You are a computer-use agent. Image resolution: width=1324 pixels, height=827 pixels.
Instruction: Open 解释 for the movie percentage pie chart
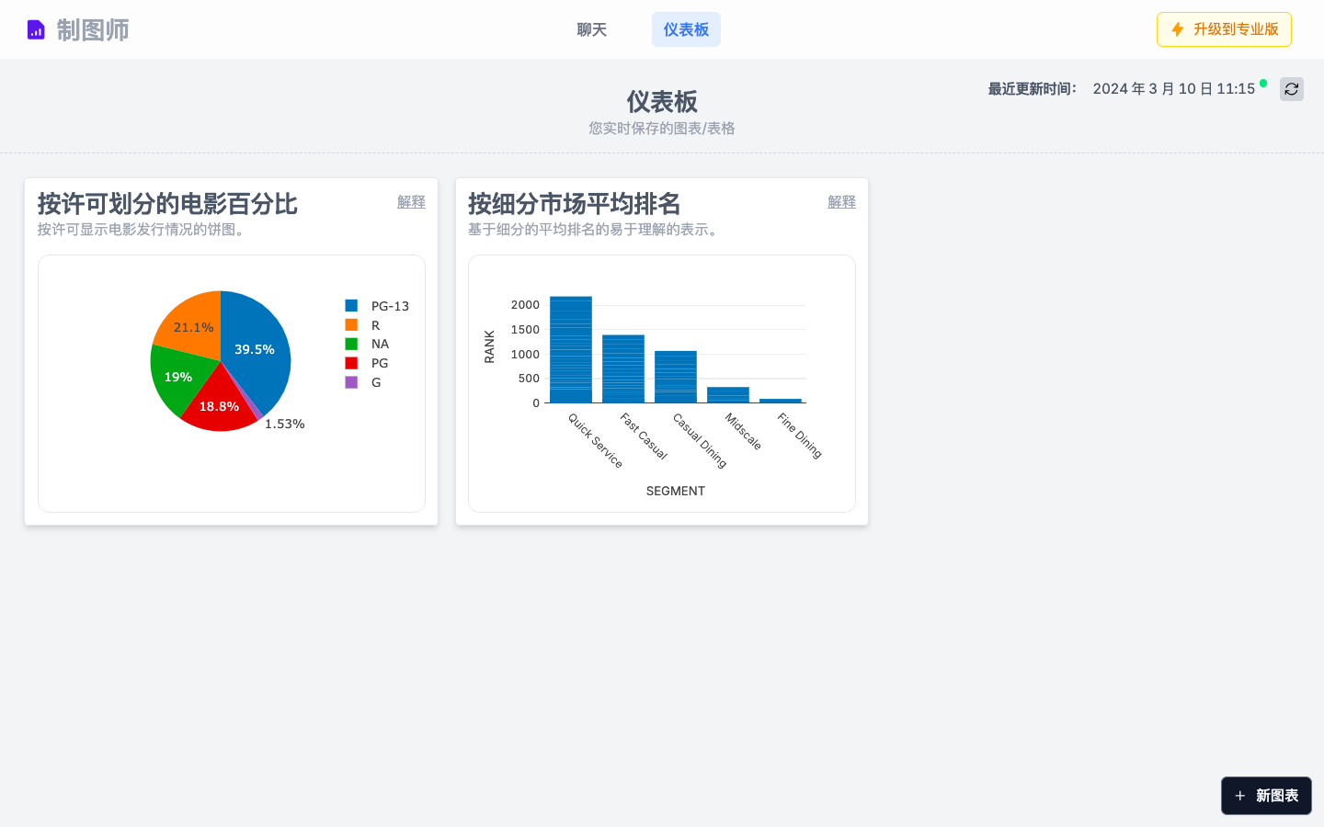411,201
